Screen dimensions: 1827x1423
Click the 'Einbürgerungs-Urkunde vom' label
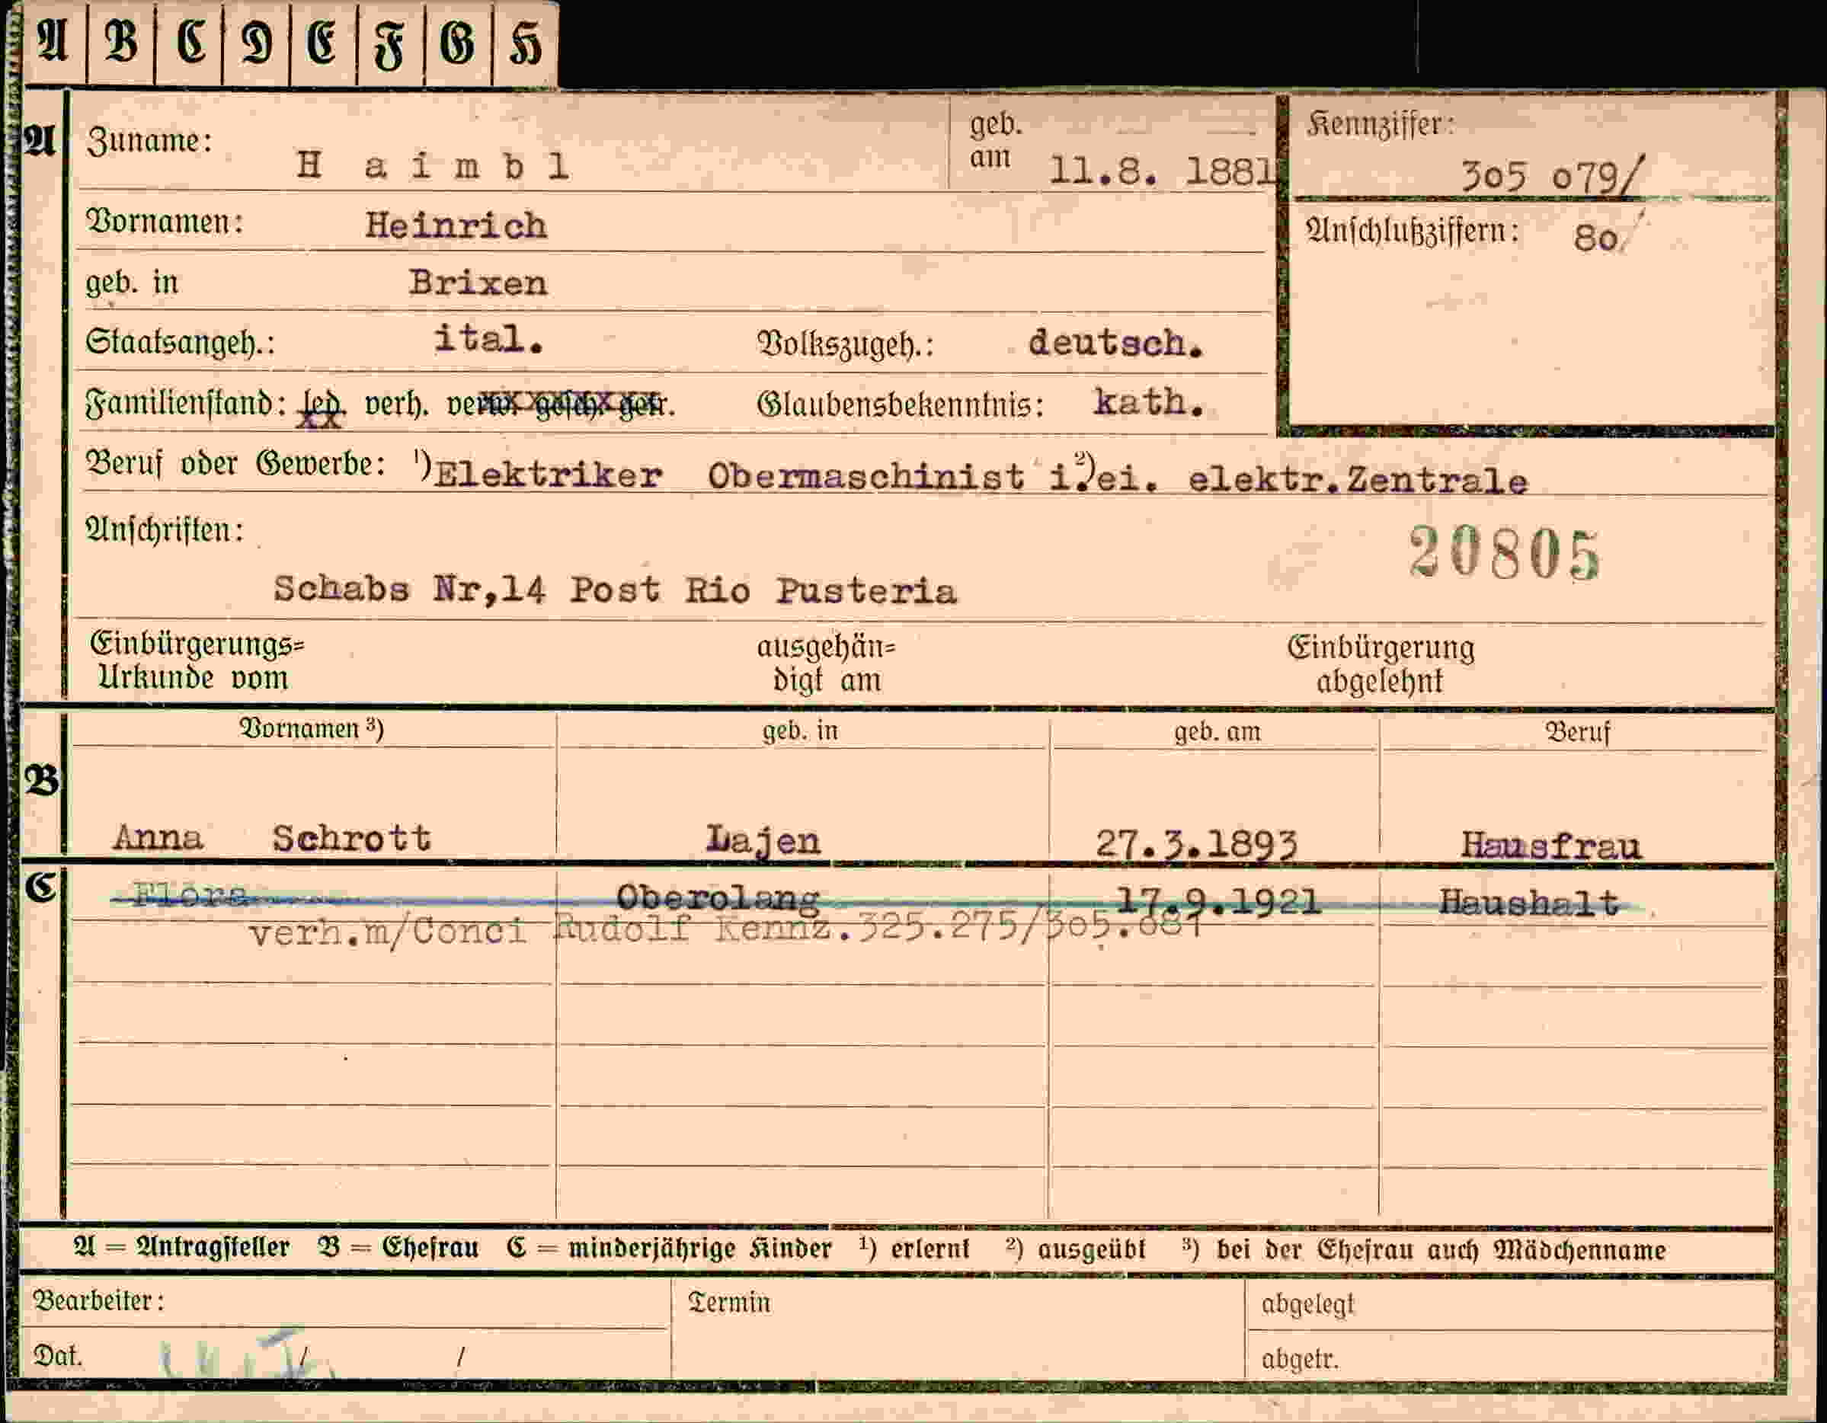pos(197,662)
